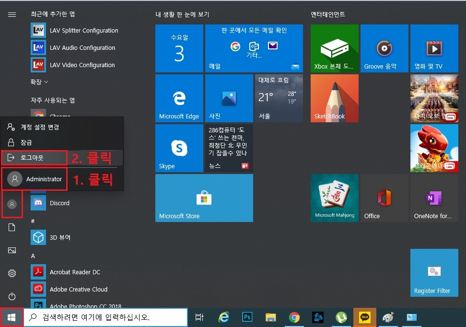The width and height of the screenshot is (466, 327).
Task: Open the Microsoft Mahjong tile
Action: tap(335, 198)
